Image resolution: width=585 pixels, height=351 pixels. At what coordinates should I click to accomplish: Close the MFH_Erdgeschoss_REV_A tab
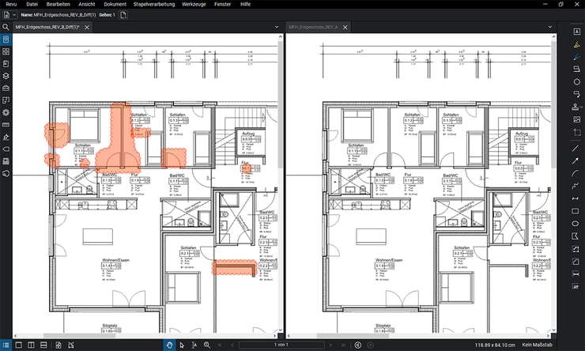345,27
